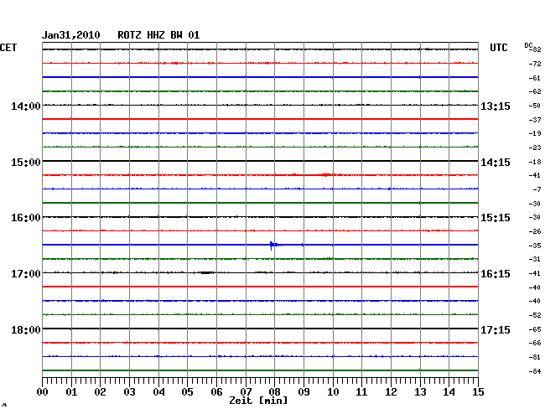Click the date label Jan31,2010
Image resolution: width=545 pixels, height=414 pixels.
[71, 35]
